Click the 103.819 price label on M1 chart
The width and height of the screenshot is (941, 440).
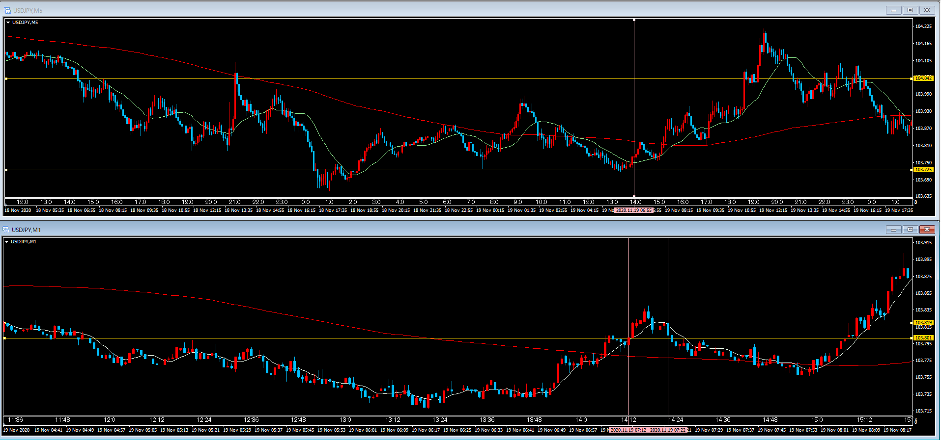point(923,323)
